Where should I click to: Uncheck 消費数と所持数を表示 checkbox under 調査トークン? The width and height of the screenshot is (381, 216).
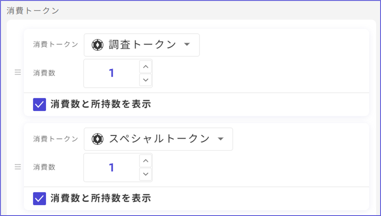click(40, 104)
